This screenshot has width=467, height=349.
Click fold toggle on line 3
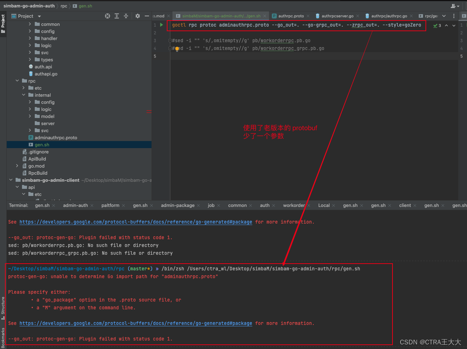coord(170,41)
